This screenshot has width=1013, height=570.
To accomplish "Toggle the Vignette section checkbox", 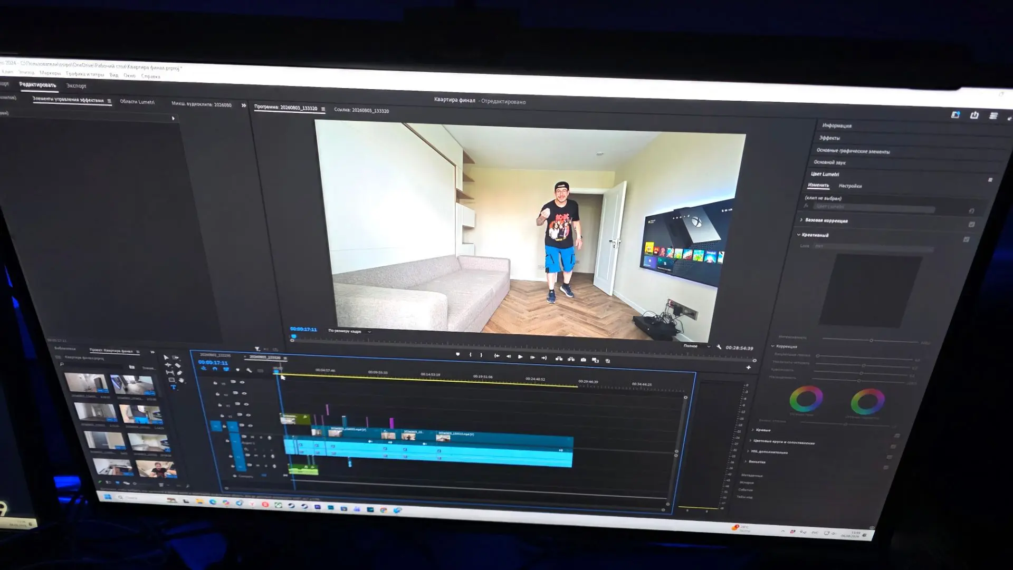I will [885, 468].
